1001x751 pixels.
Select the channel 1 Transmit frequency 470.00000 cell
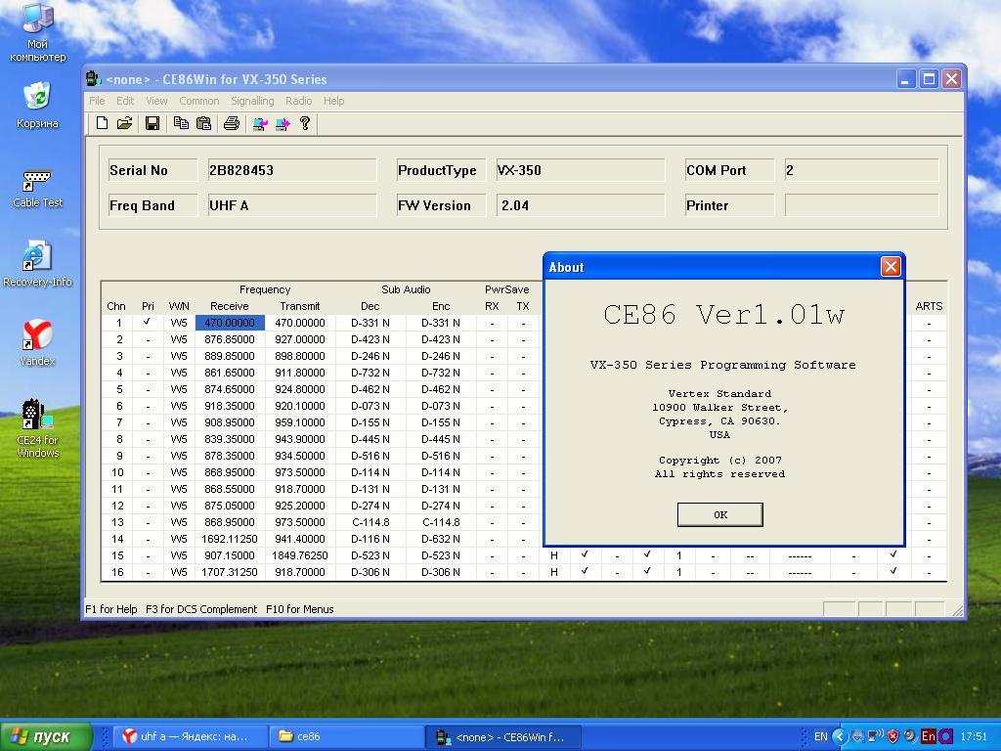[x=300, y=323]
